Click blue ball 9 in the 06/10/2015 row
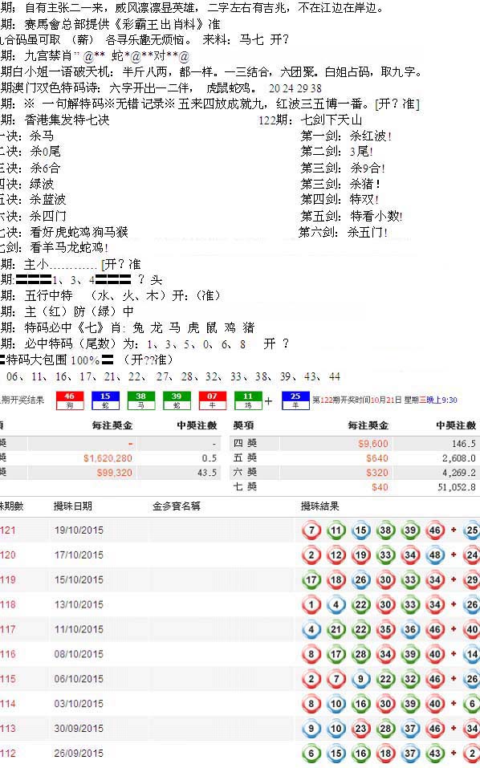Viewport: 480px width, 768px height. click(x=360, y=679)
